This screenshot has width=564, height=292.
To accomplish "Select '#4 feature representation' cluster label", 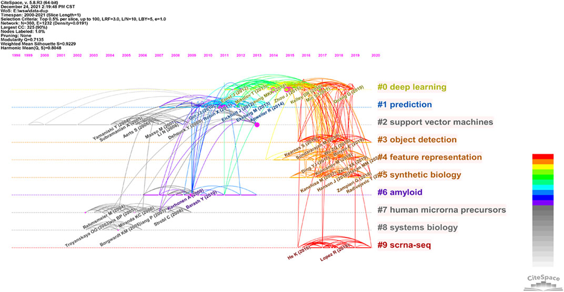I will [x=429, y=157].
